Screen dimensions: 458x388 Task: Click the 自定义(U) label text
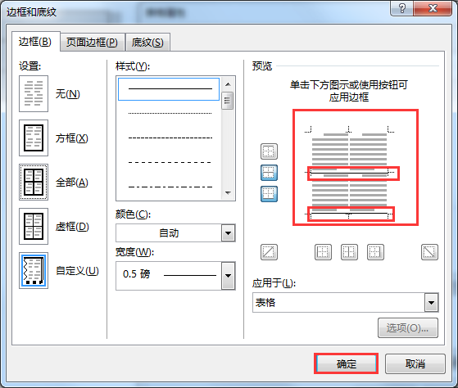pyautogui.click(x=77, y=271)
